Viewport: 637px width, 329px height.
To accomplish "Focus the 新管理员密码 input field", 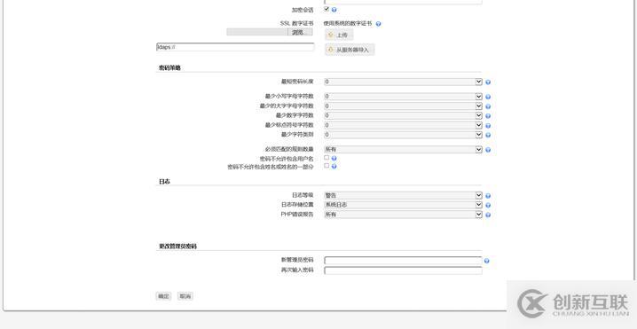I will [x=403, y=261].
